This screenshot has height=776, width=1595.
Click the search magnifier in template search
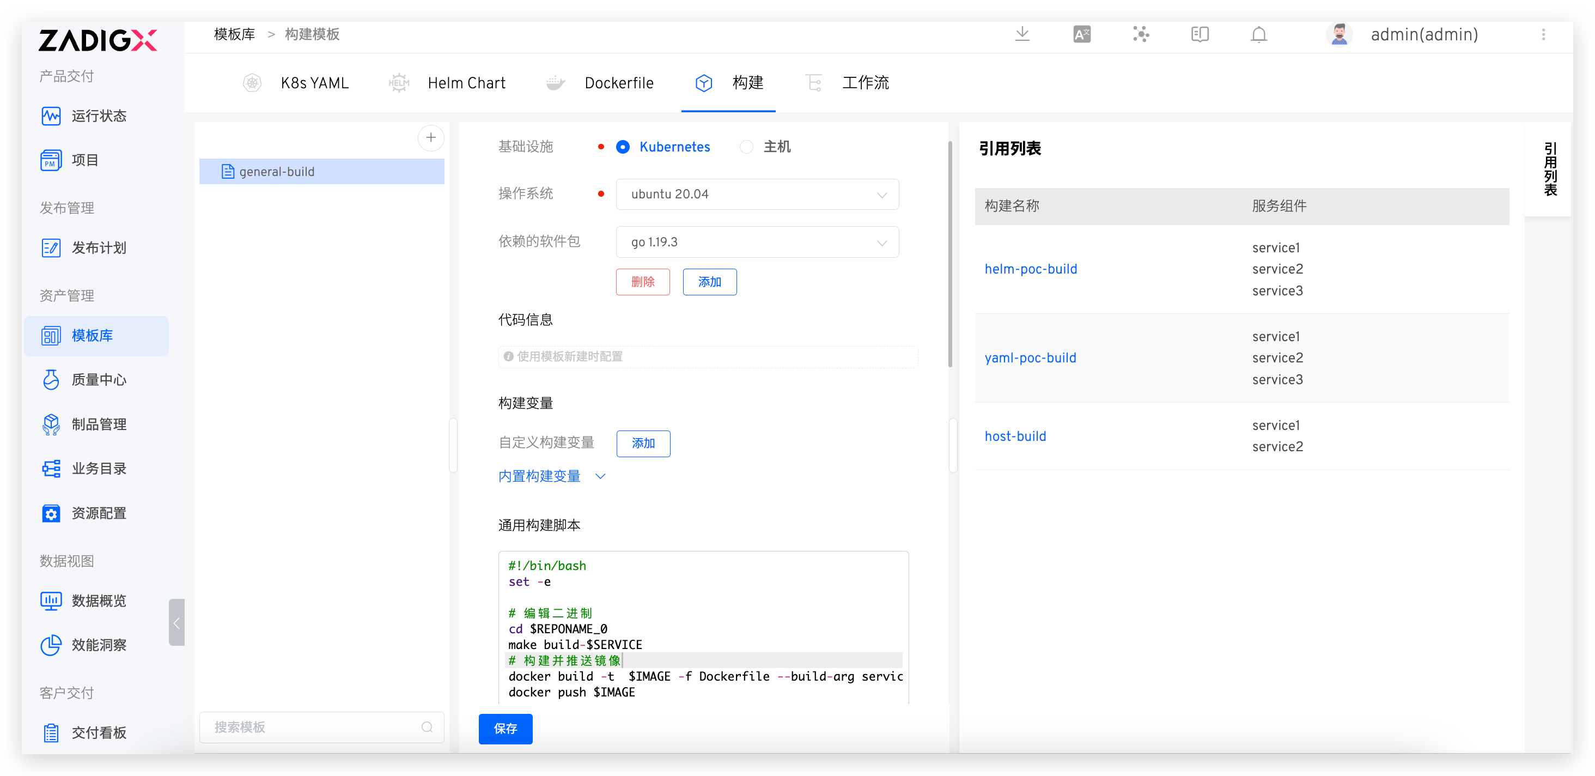[x=427, y=727]
